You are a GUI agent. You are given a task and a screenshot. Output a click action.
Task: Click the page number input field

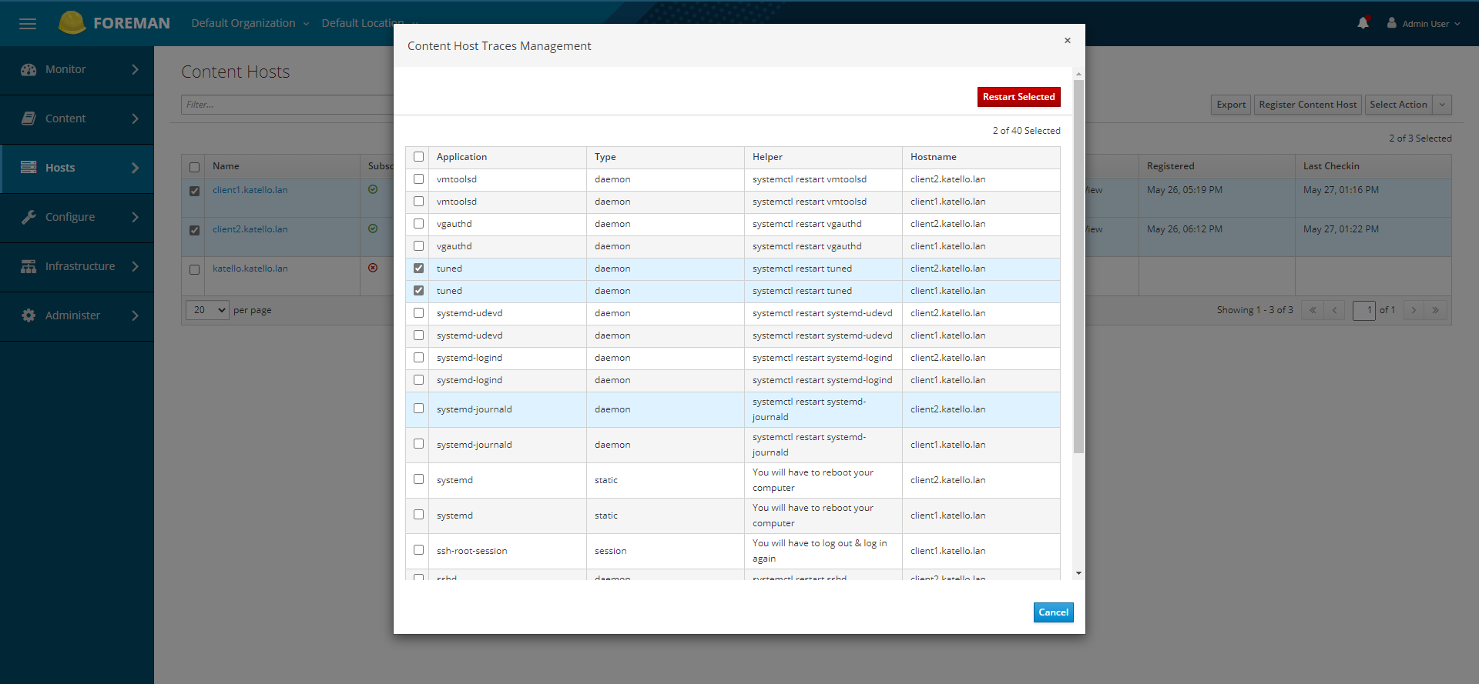(1364, 310)
